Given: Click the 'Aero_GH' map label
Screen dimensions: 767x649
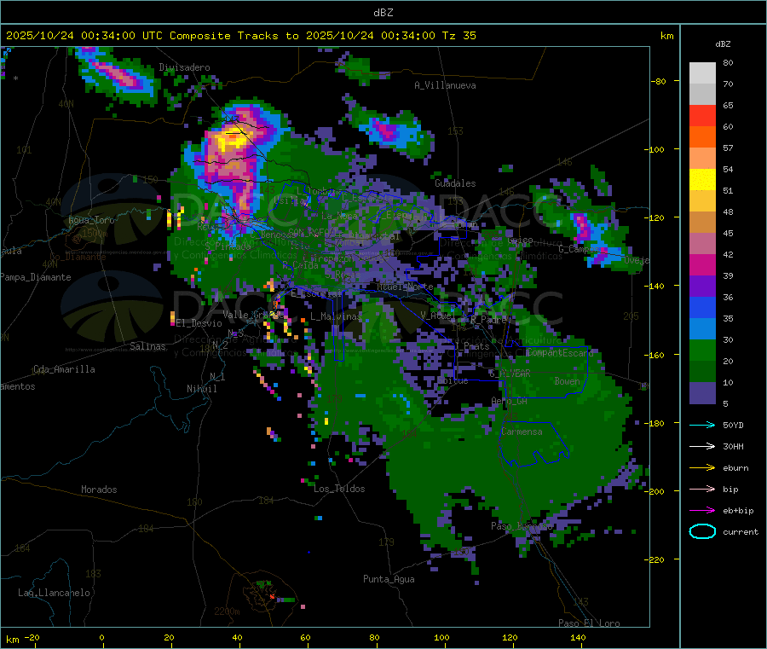Looking at the screenshot, I should 509,401.
